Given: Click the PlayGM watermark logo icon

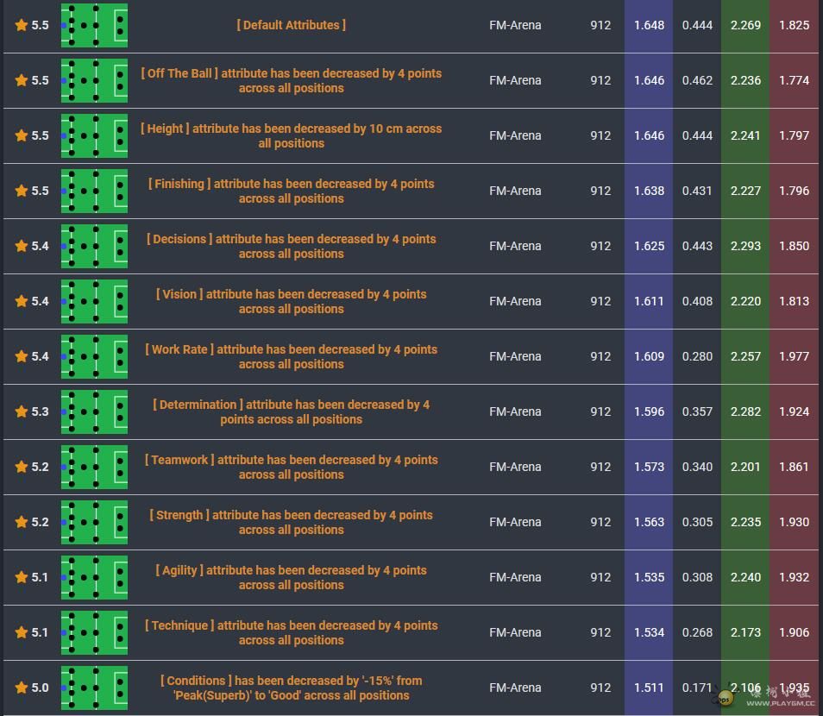Looking at the screenshot, I should pyautogui.click(x=726, y=695).
